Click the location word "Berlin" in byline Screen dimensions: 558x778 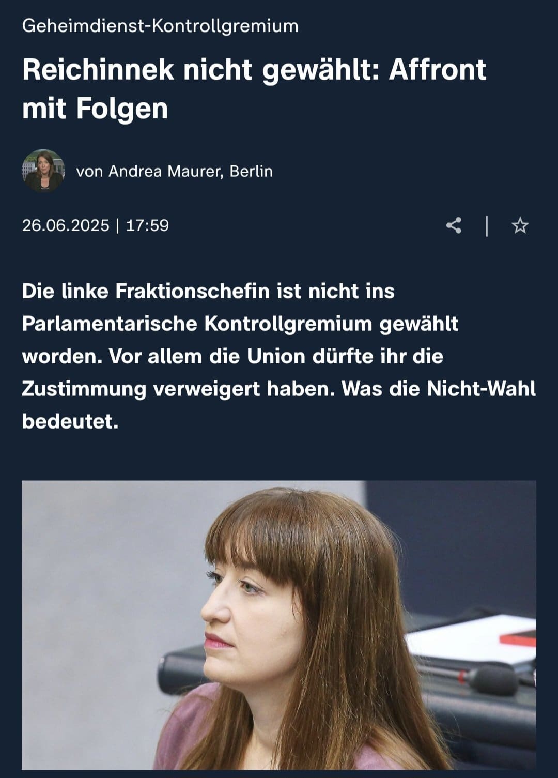251,171
